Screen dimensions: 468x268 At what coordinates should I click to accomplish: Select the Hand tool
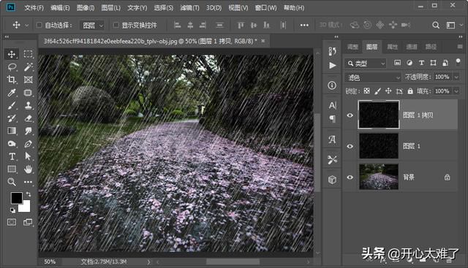click(28, 169)
